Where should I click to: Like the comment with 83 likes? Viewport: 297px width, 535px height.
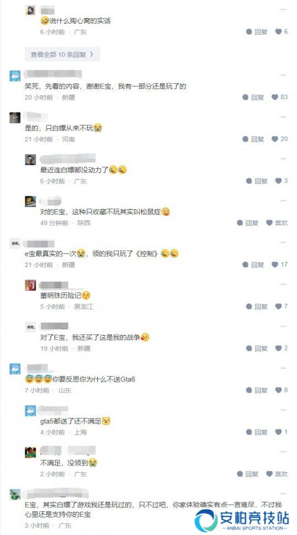tap(279, 97)
